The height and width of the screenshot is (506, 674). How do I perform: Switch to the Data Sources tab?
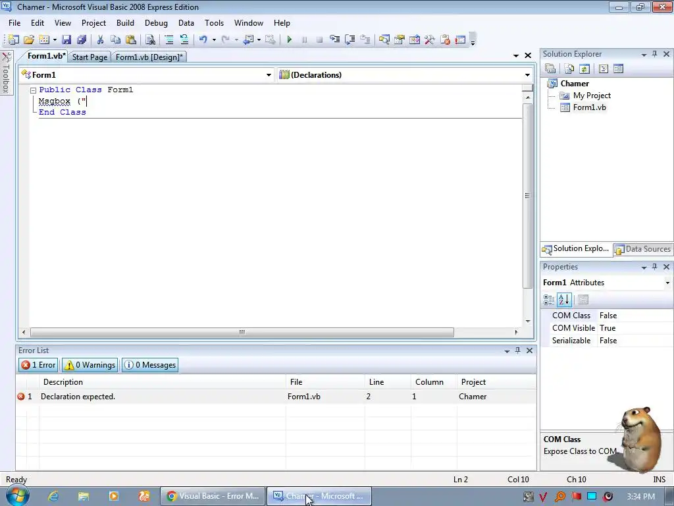[x=643, y=248]
